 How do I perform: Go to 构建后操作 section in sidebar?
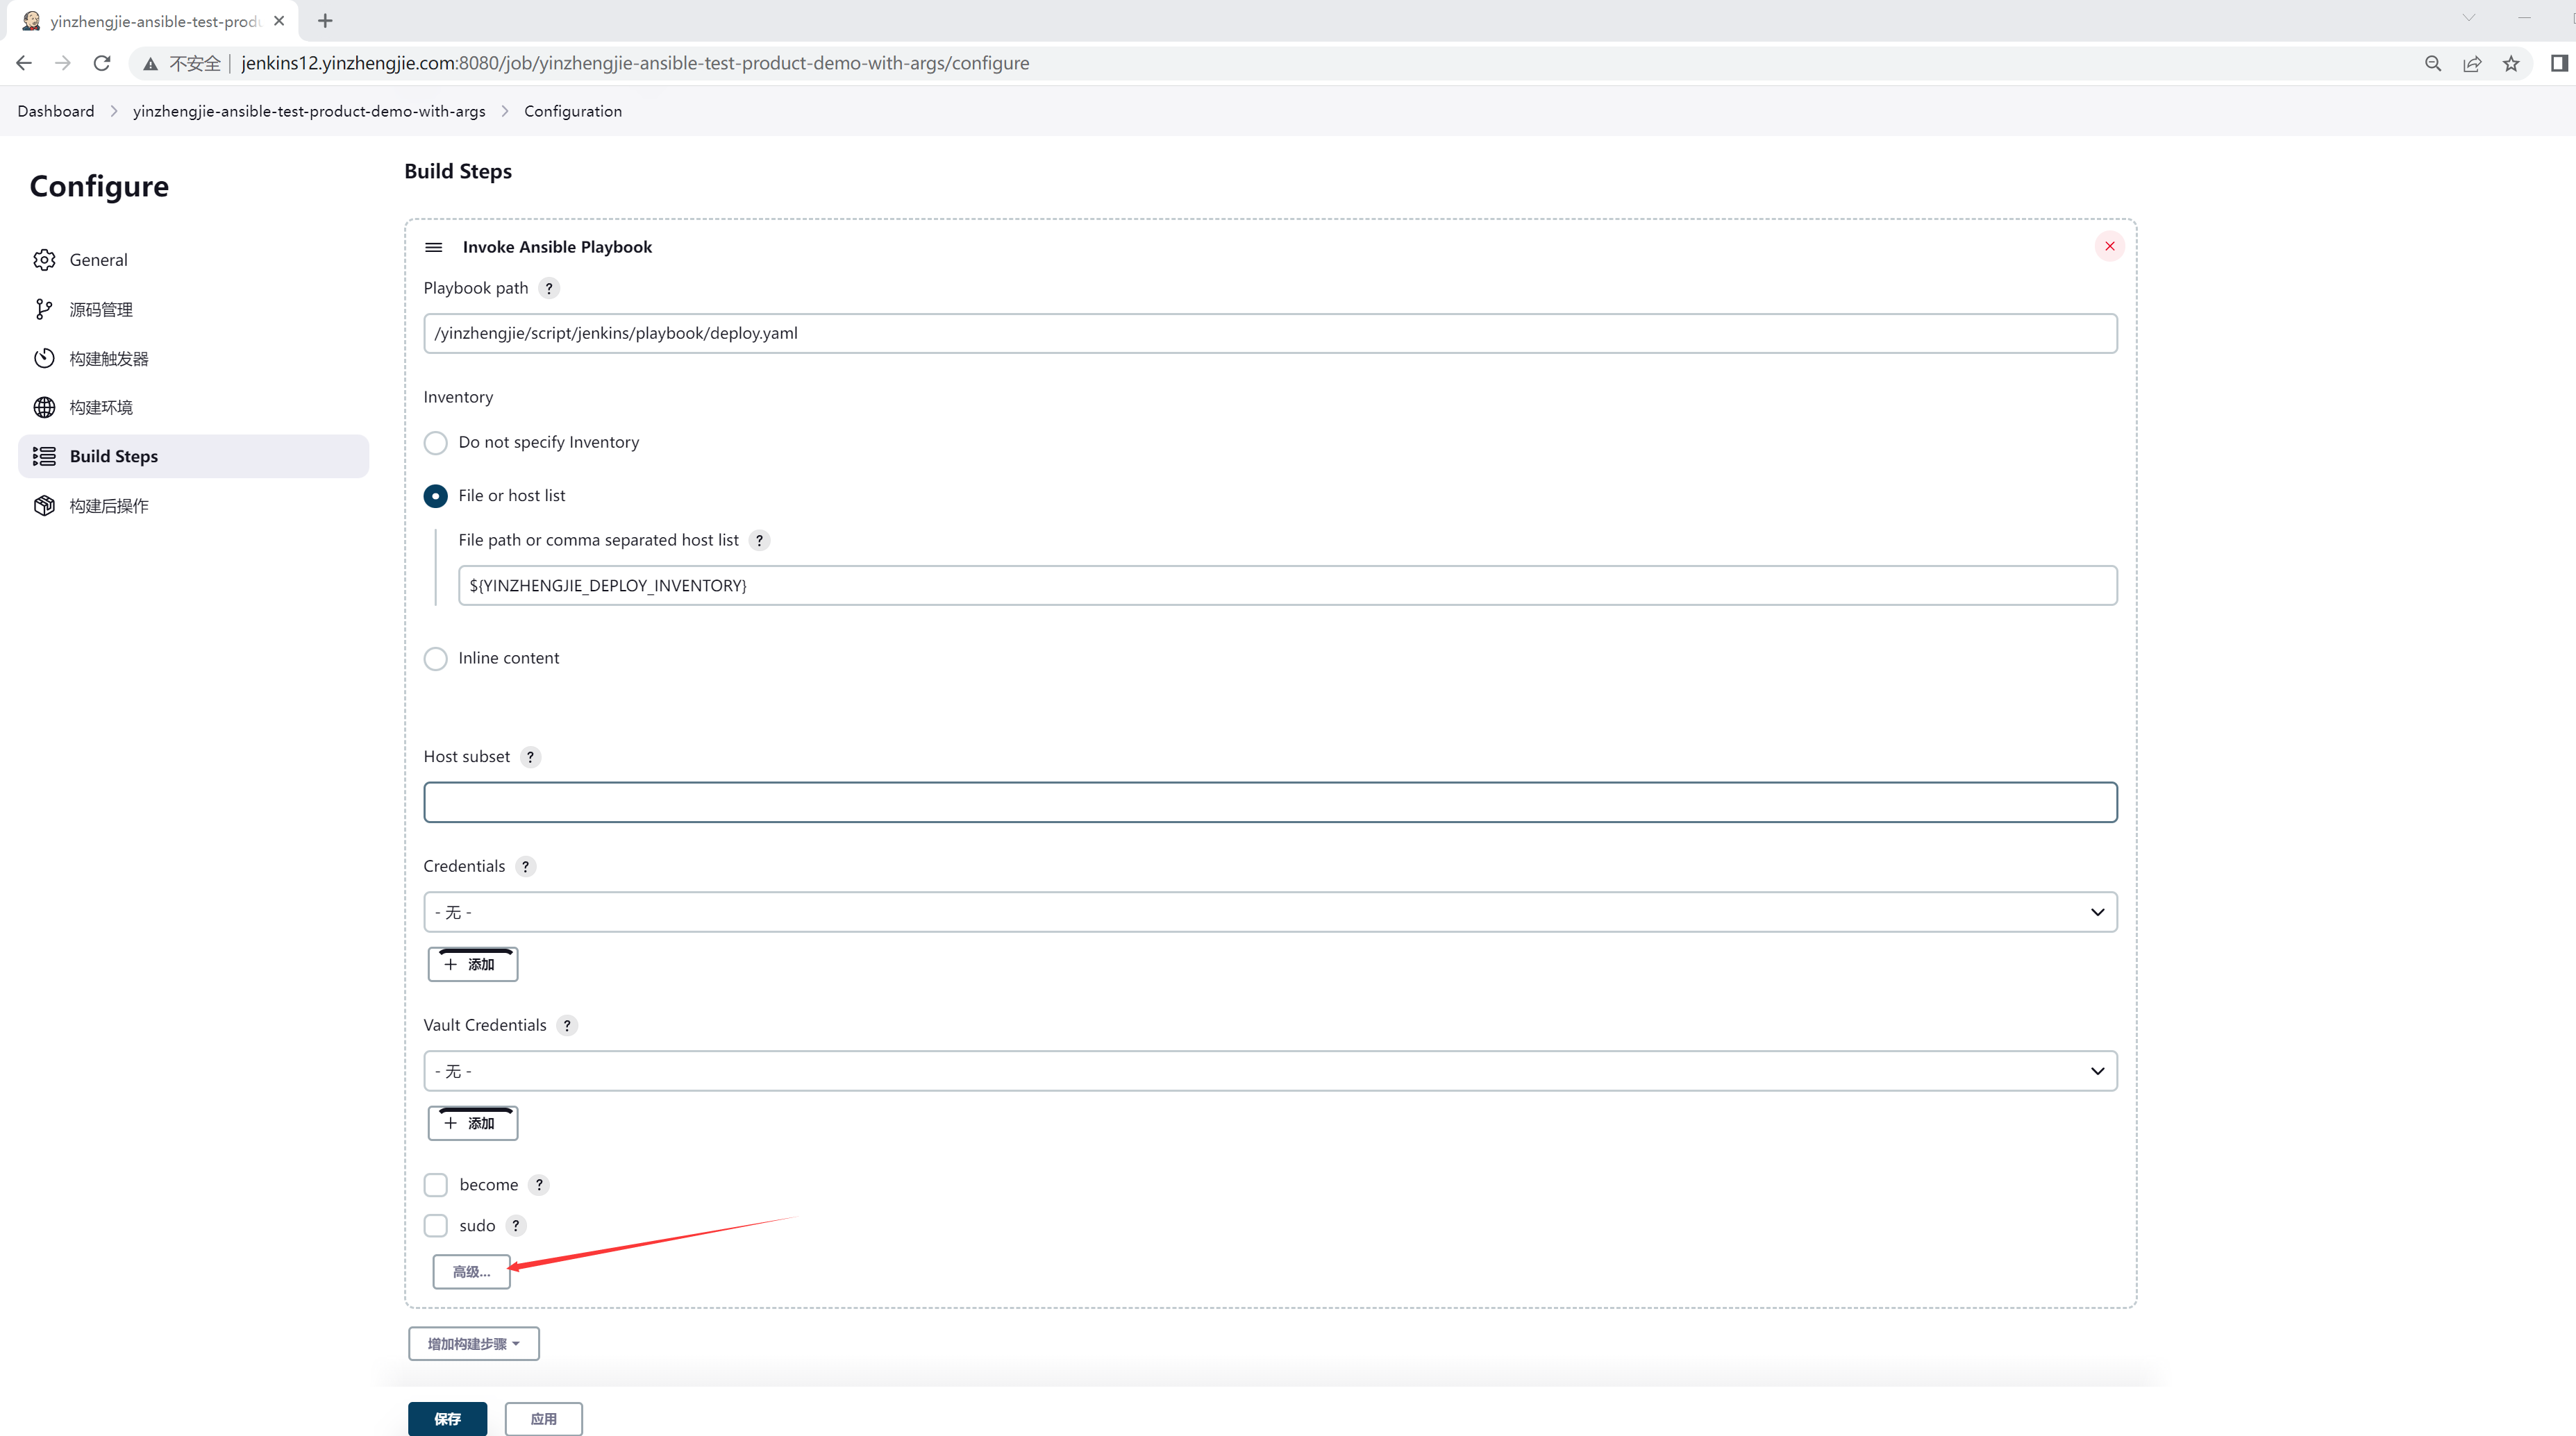point(109,506)
